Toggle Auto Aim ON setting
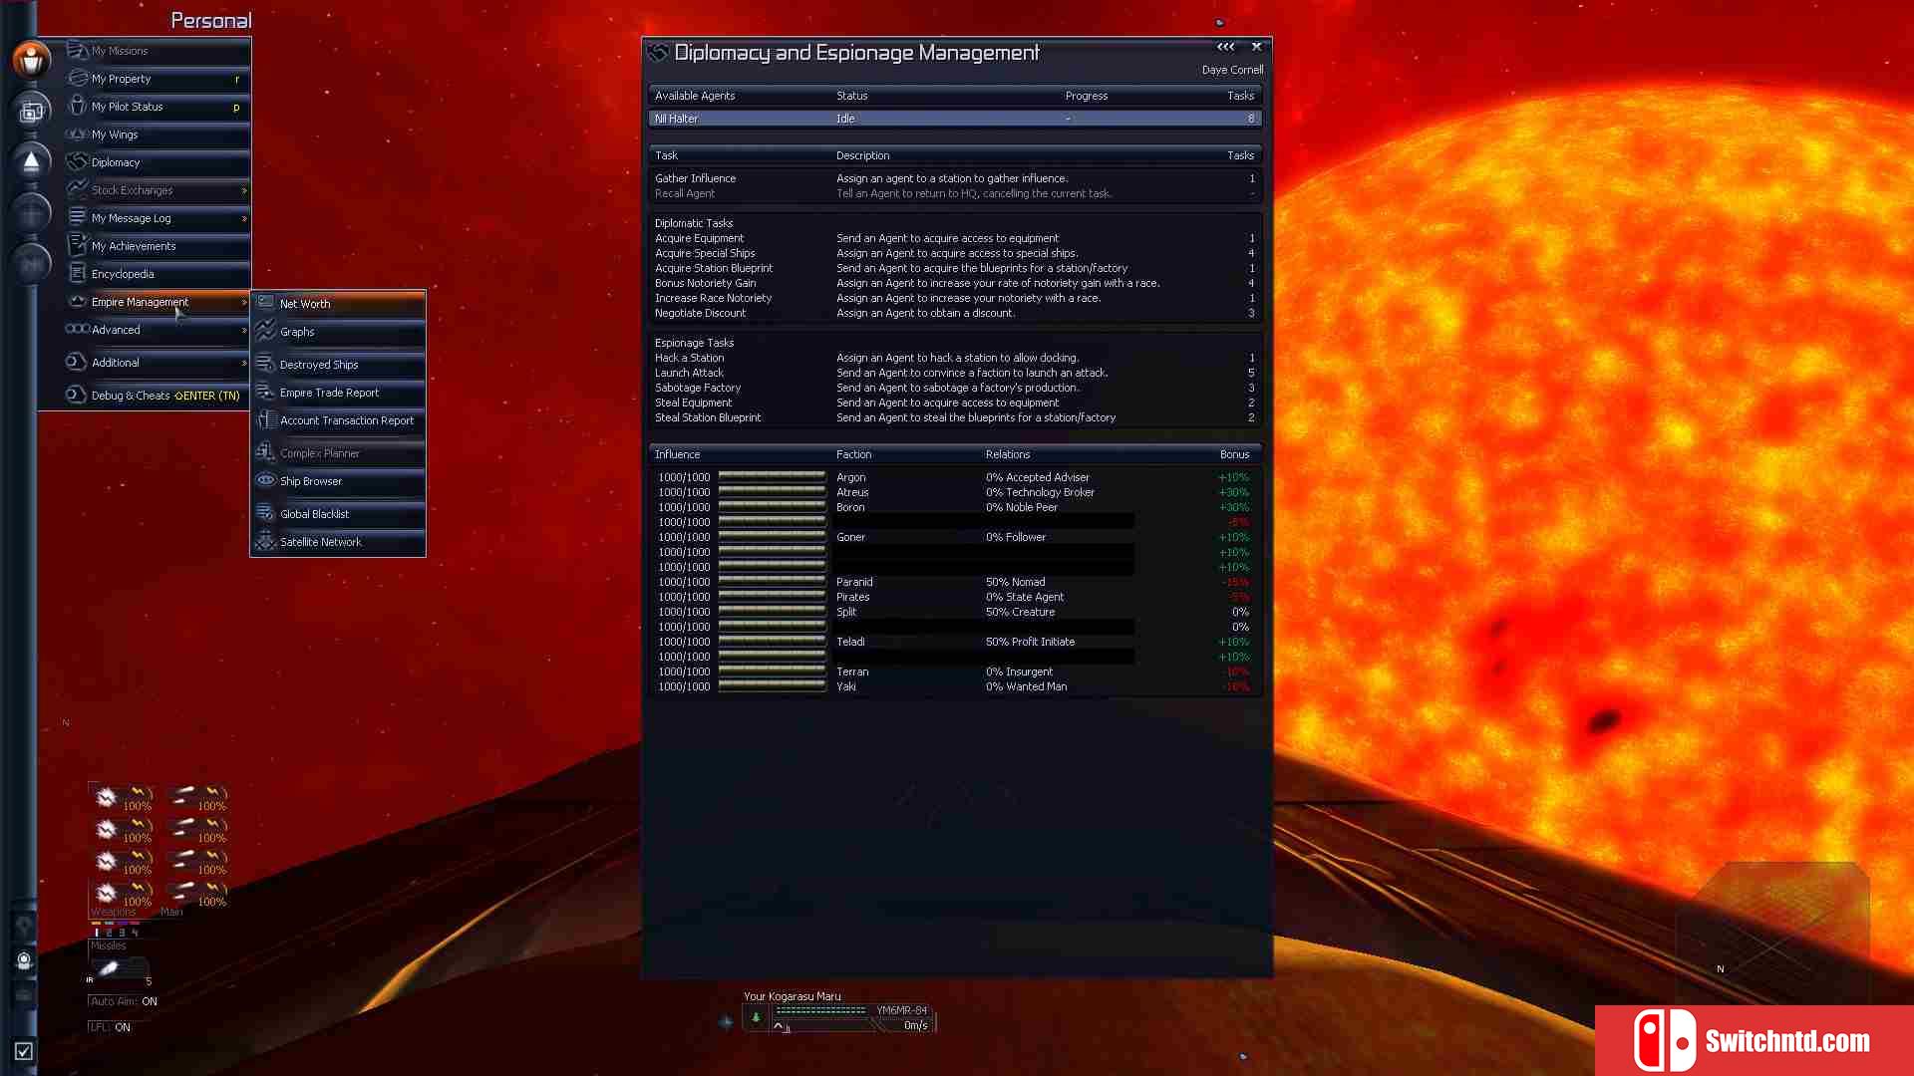The height and width of the screenshot is (1076, 1914). coord(124,1001)
